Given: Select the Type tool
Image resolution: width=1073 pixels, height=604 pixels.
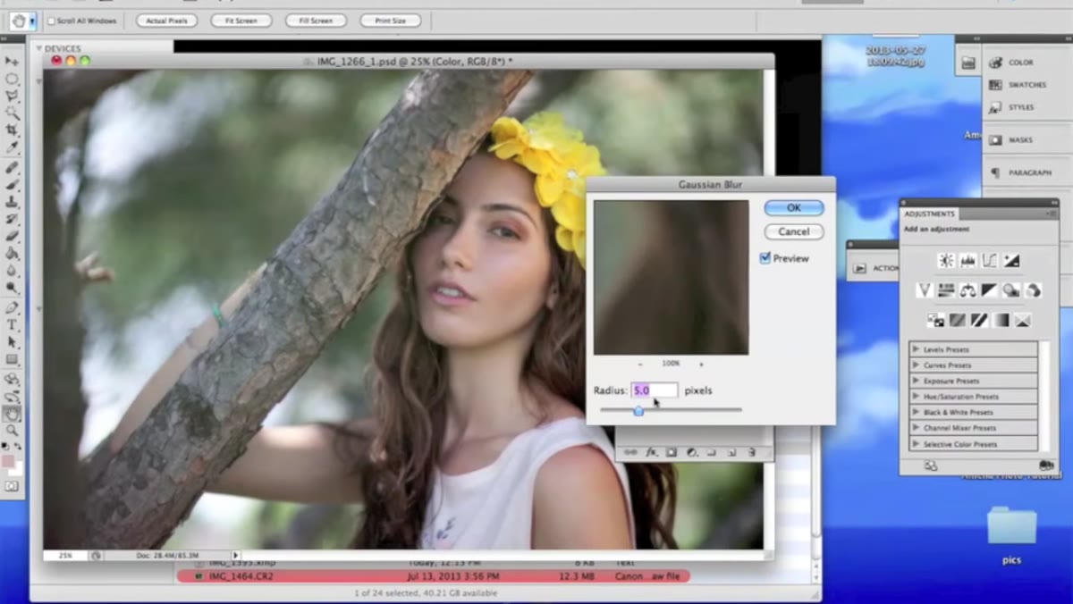Looking at the screenshot, I should coord(12,325).
